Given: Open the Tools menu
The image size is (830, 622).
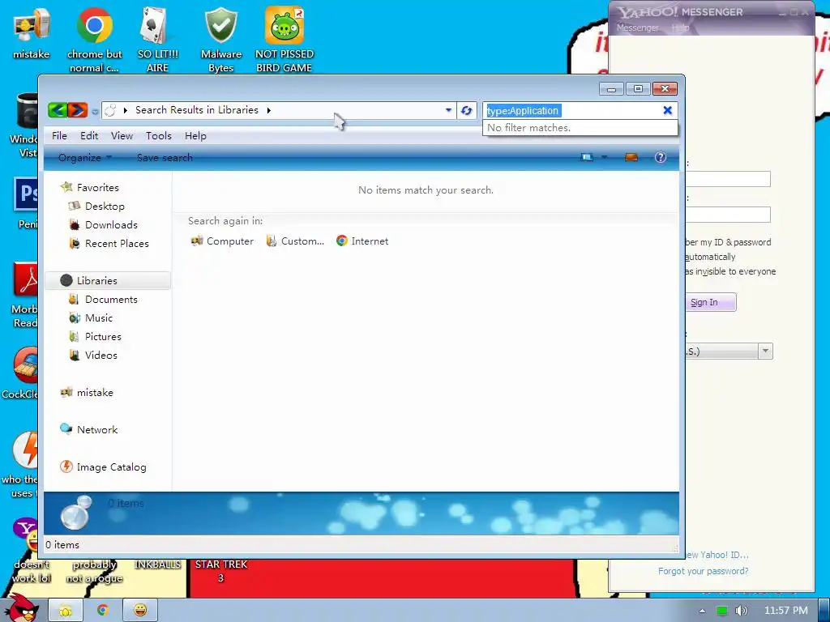Looking at the screenshot, I should click(159, 136).
